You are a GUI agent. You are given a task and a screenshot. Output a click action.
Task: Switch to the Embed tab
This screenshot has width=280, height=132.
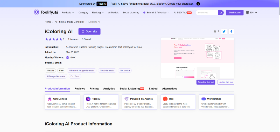tap(153, 89)
